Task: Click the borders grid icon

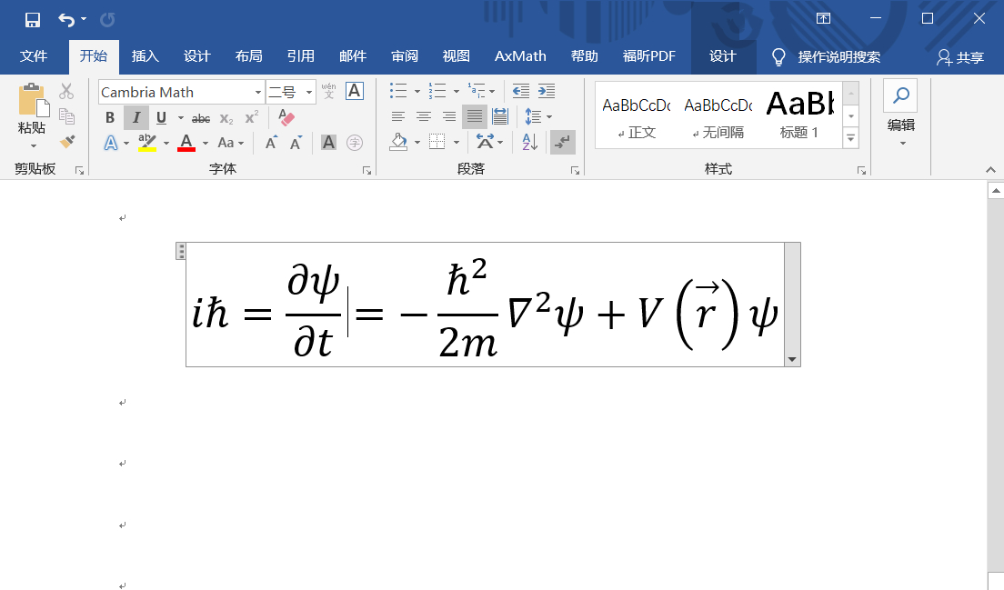Action: coord(437,142)
